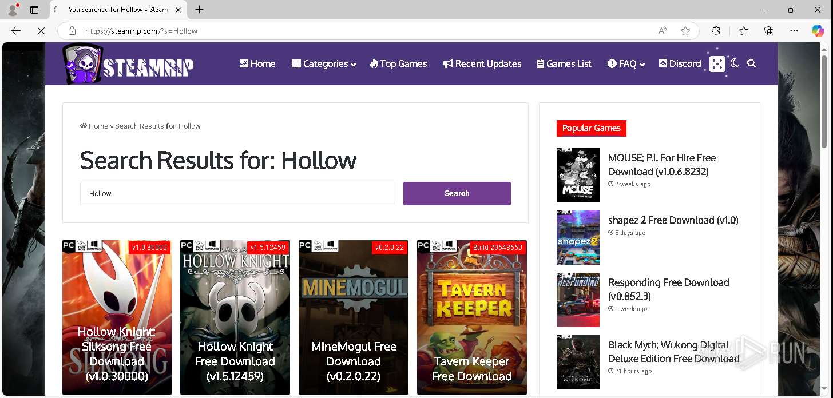
Task: Expand the FAQ dropdown
Action: (626, 63)
